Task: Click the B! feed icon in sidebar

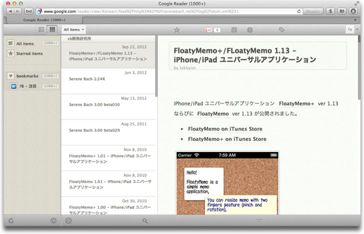Action: (14, 86)
